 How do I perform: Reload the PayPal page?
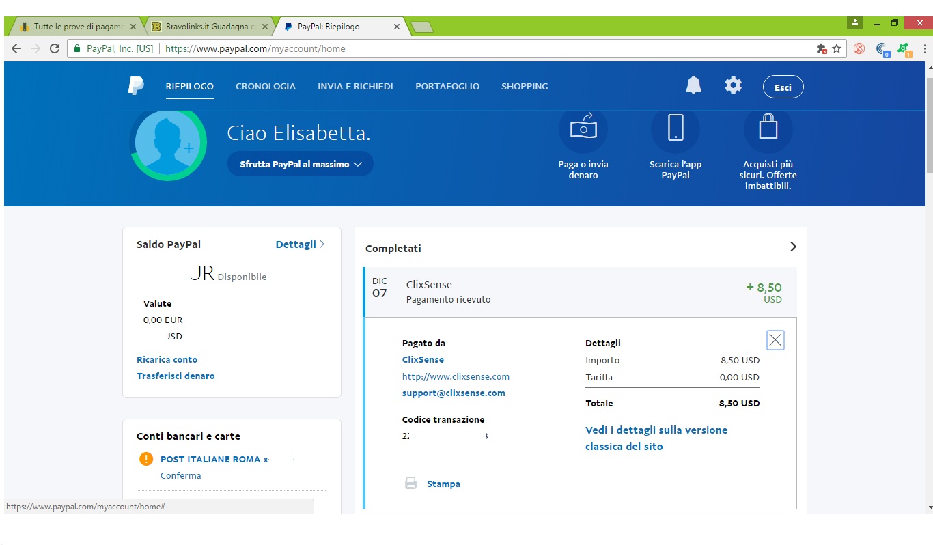pyautogui.click(x=55, y=48)
